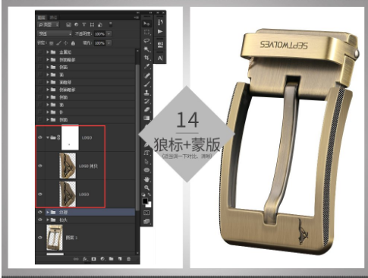Expand the 扣头 group
The width and height of the screenshot is (368, 278).
point(48,220)
